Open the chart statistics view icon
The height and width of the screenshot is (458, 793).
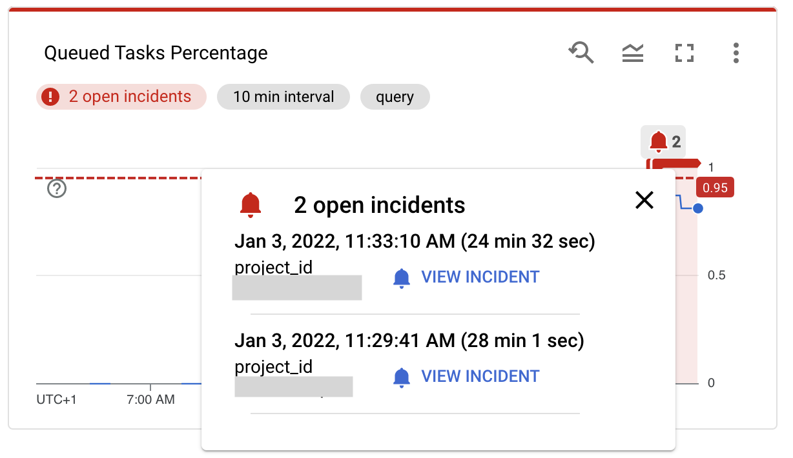[x=632, y=53]
